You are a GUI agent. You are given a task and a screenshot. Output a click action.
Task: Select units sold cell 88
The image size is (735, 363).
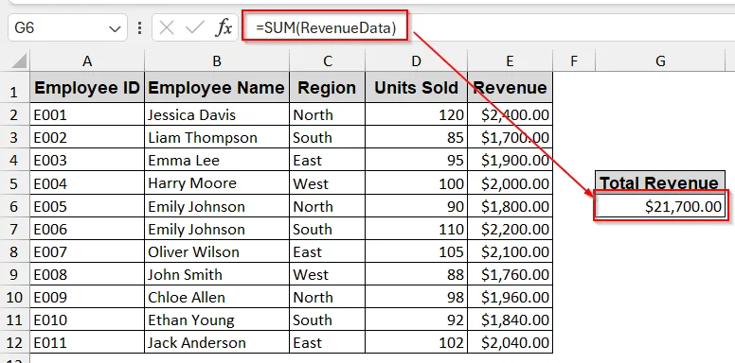pyautogui.click(x=416, y=274)
